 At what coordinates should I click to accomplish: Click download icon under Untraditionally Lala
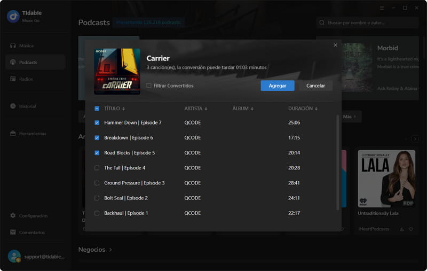pos(402,229)
